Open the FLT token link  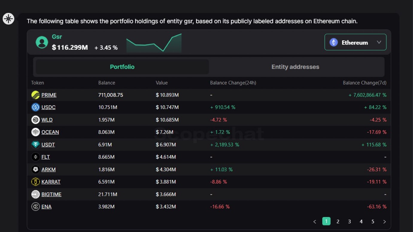point(46,157)
